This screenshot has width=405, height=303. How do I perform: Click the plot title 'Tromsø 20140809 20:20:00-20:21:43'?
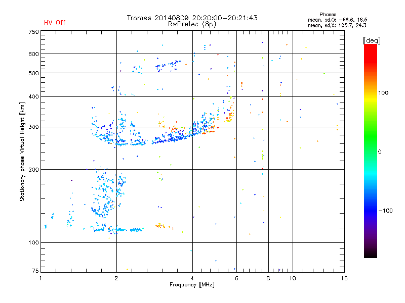click(192, 18)
